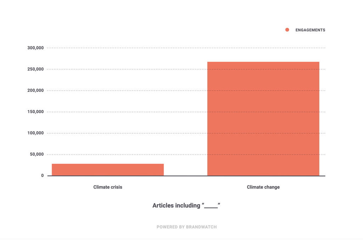Click the orange Engagements legend dot
363x240 pixels.
click(x=287, y=30)
